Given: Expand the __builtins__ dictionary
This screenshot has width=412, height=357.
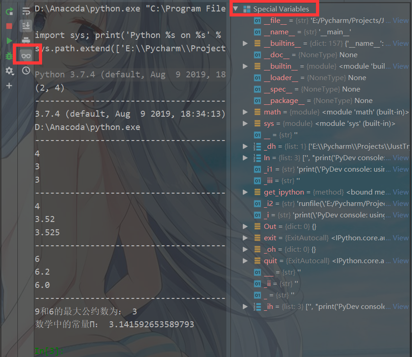Looking at the screenshot, I should tap(245, 43).
